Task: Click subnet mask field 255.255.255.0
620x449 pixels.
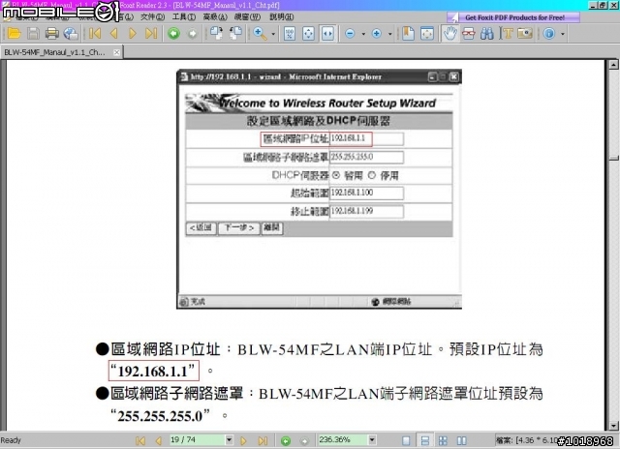Action: click(366, 157)
